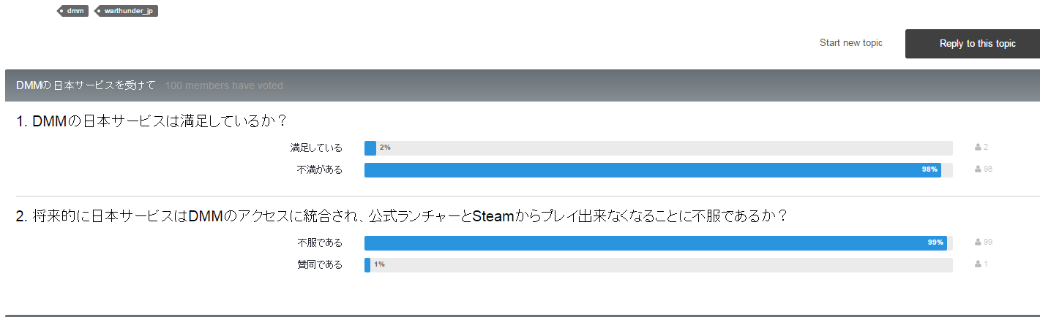Click the 100 members have voted text
The width and height of the screenshot is (1040, 317).
[x=224, y=86]
